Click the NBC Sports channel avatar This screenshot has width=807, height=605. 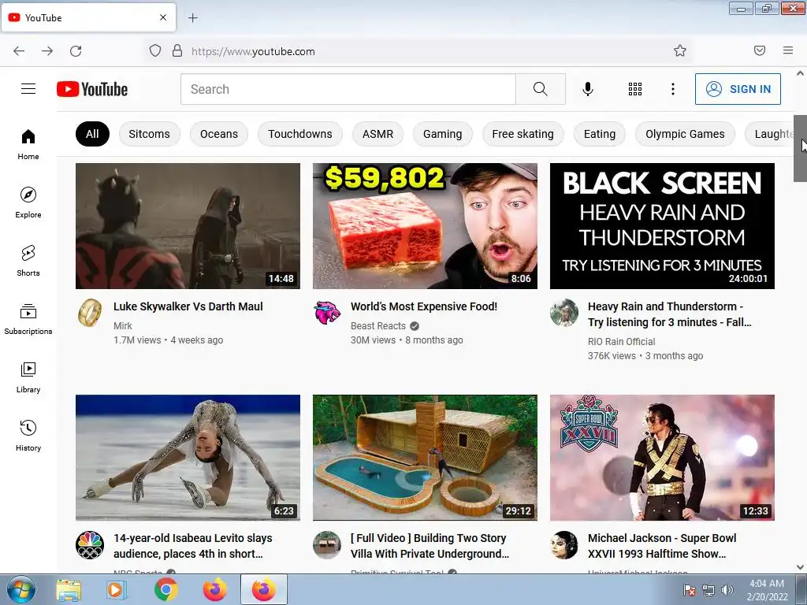[90, 545]
